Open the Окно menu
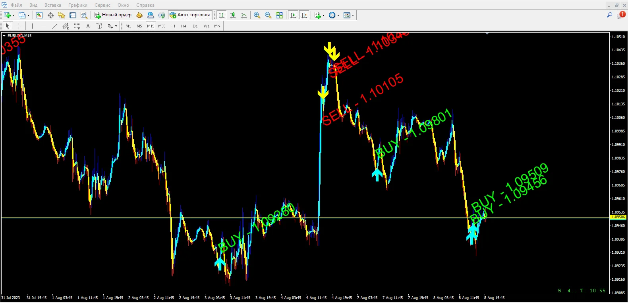 (123, 5)
